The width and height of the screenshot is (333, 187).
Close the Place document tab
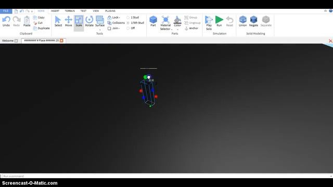(61, 41)
